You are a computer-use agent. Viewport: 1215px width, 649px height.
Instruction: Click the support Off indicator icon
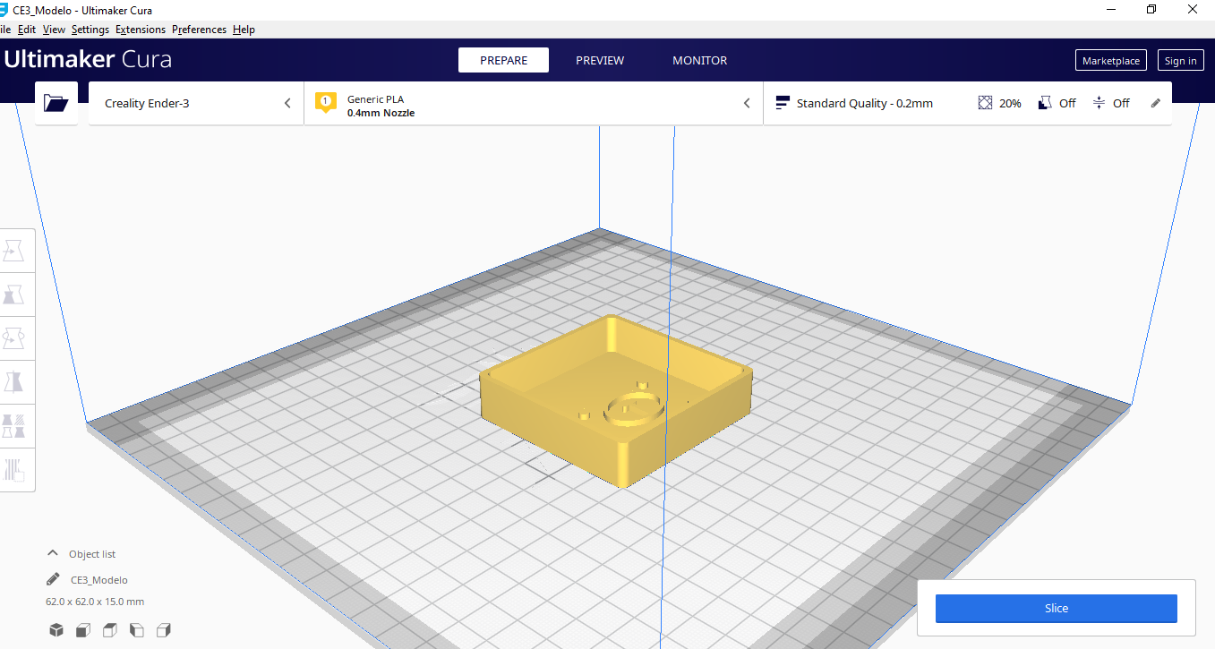coord(1045,103)
